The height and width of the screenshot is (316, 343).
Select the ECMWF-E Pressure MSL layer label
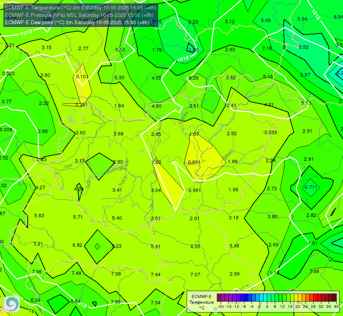click(79, 15)
